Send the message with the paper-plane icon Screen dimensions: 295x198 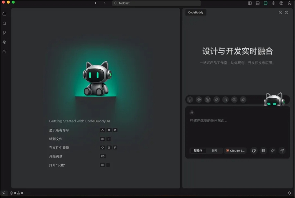click(x=282, y=151)
